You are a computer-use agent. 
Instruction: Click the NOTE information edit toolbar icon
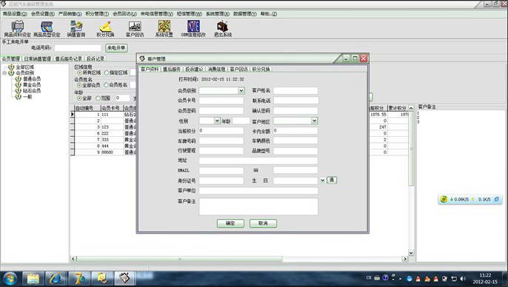[193, 28]
